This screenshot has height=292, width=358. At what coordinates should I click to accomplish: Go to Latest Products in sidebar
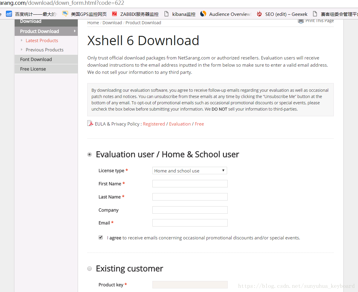(x=42, y=40)
